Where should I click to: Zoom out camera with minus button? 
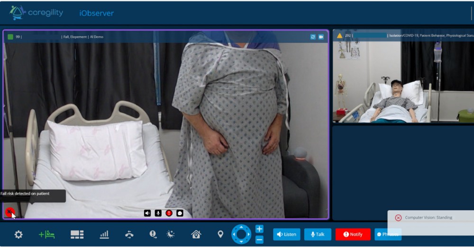click(x=259, y=239)
